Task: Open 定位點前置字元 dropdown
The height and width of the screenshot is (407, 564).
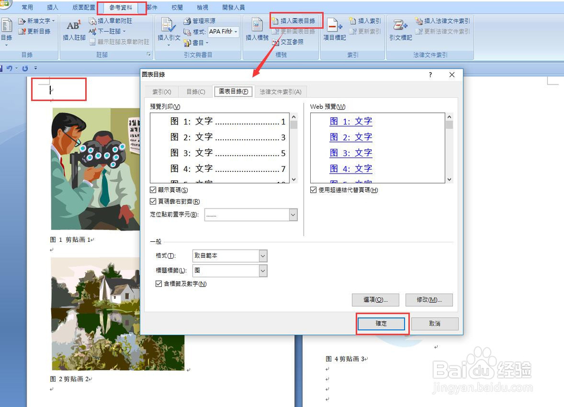Action: coord(293,215)
